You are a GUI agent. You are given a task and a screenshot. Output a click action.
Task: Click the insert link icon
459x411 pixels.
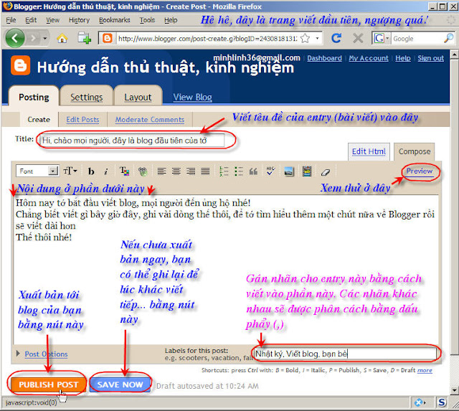[x=143, y=171]
